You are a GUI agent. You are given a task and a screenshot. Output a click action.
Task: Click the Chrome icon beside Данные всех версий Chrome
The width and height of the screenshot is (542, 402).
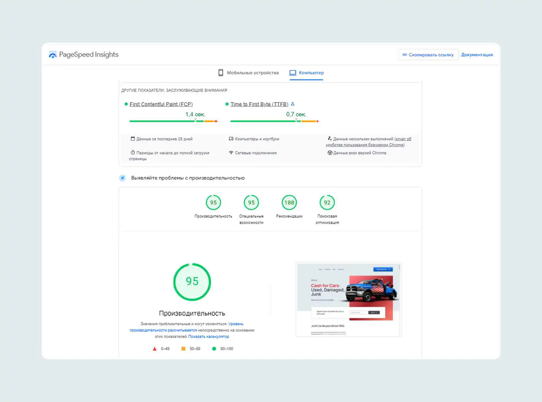pos(330,153)
